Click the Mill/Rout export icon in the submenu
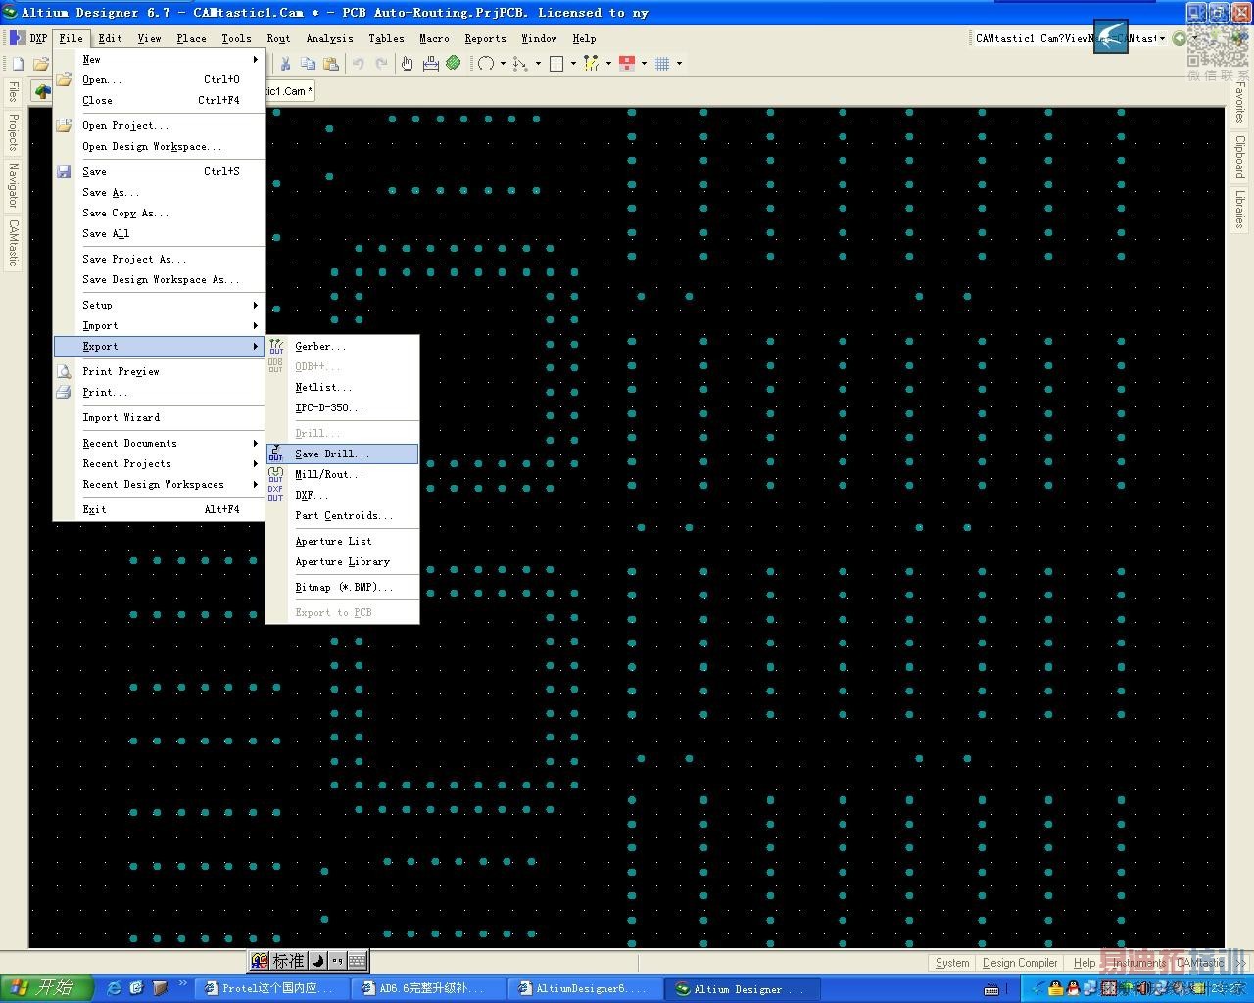 click(276, 474)
